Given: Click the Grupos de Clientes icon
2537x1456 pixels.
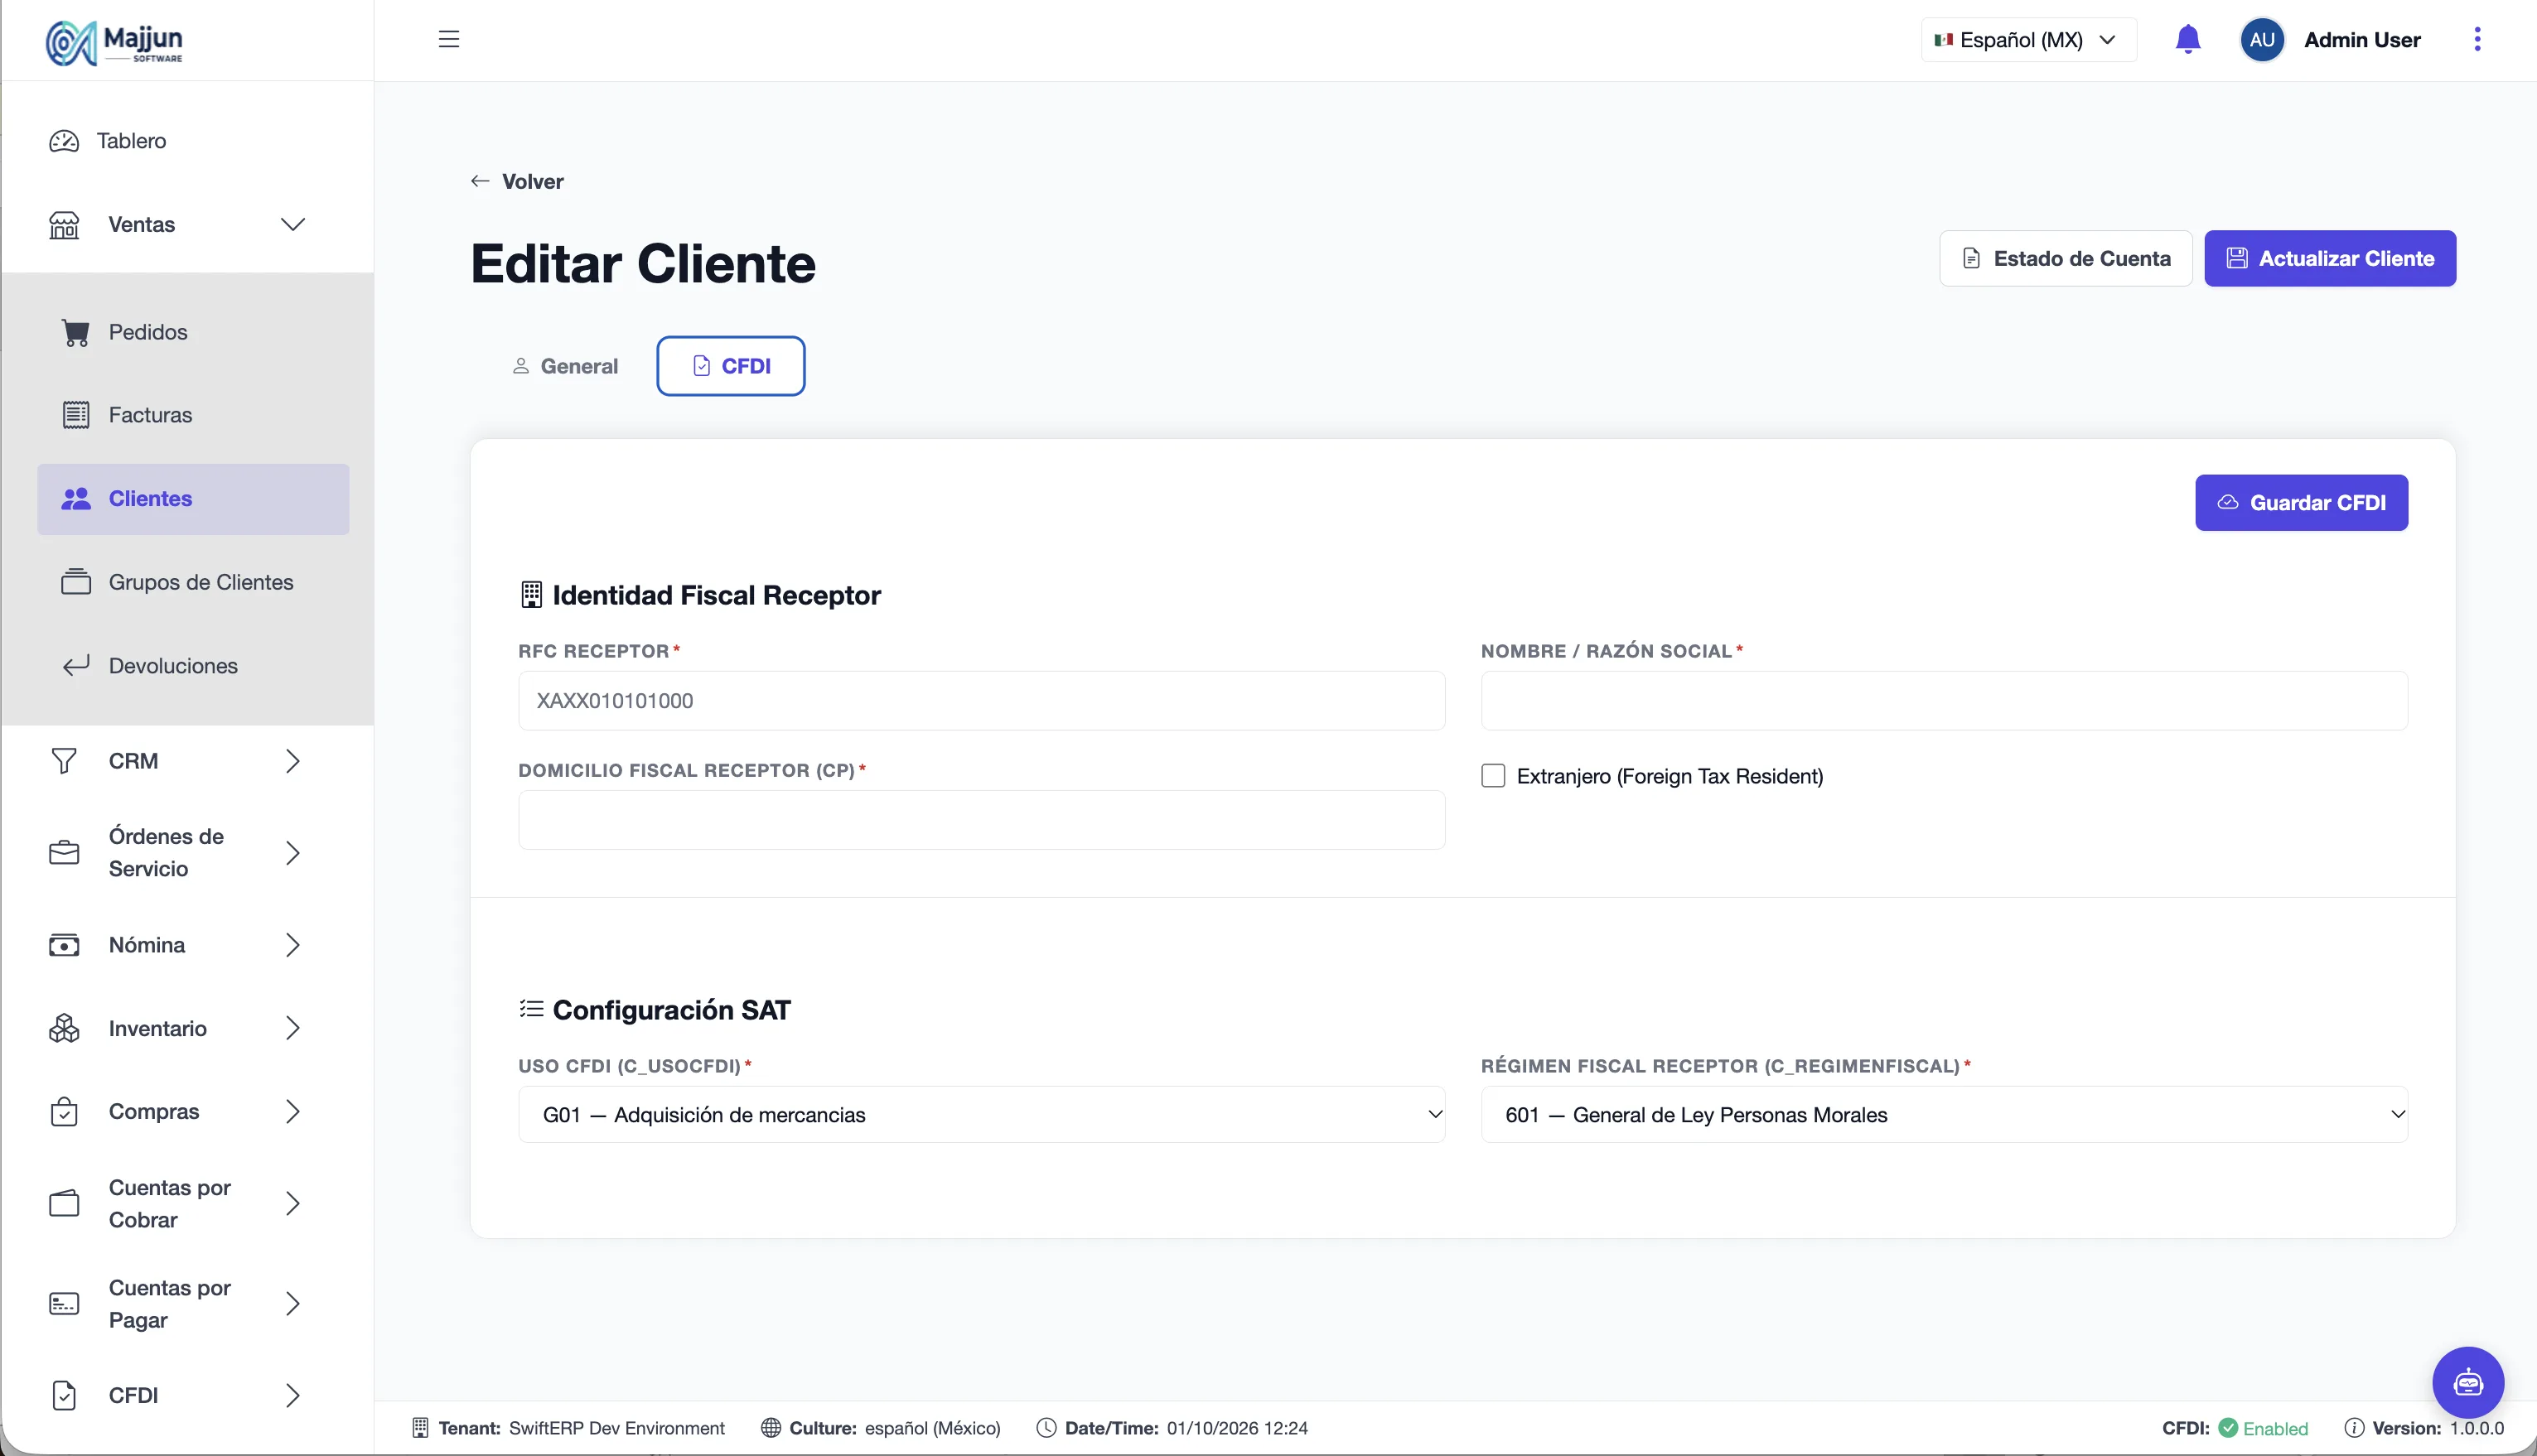Looking at the screenshot, I should point(76,582).
